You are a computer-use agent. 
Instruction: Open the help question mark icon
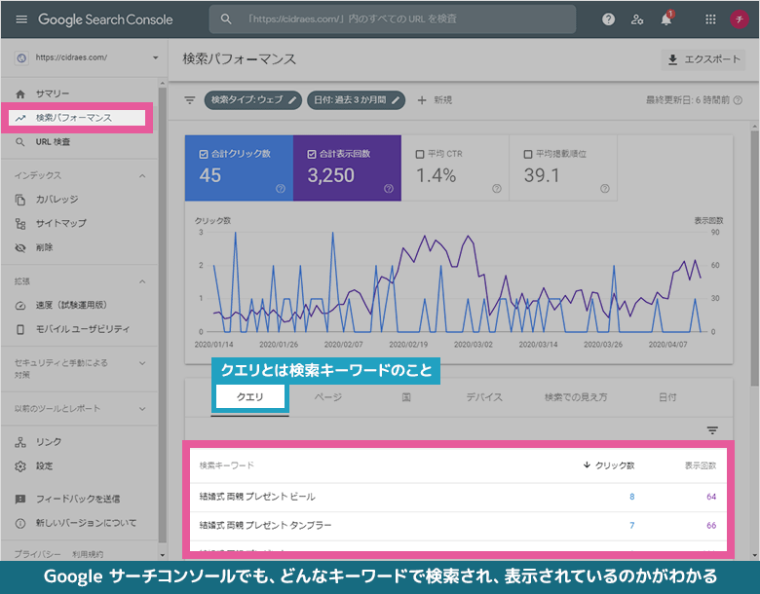click(x=608, y=19)
